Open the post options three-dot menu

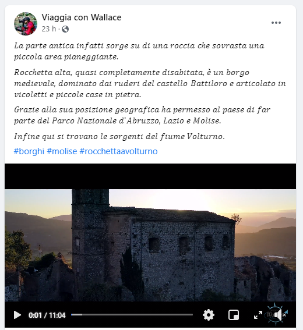(x=276, y=23)
